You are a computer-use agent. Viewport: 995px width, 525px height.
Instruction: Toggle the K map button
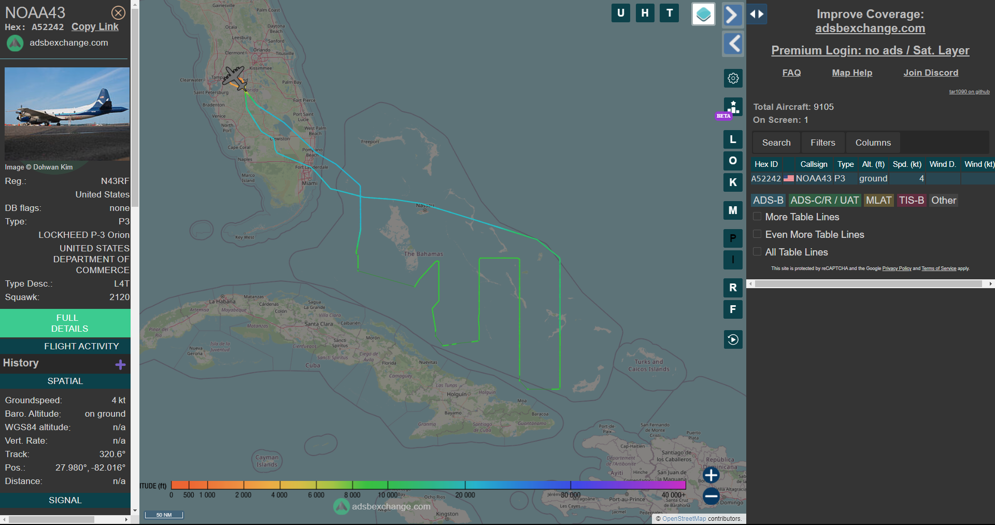pyautogui.click(x=733, y=182)
